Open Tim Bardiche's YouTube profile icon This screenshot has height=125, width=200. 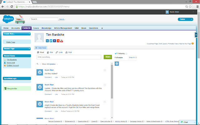[62, 41]
